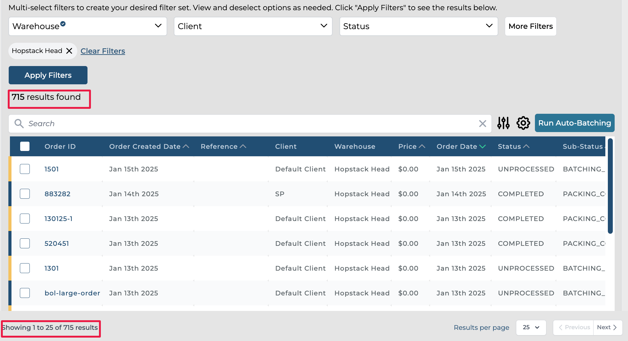Open the table filter sliders icon
628x341 pixels.
point(503,123)
